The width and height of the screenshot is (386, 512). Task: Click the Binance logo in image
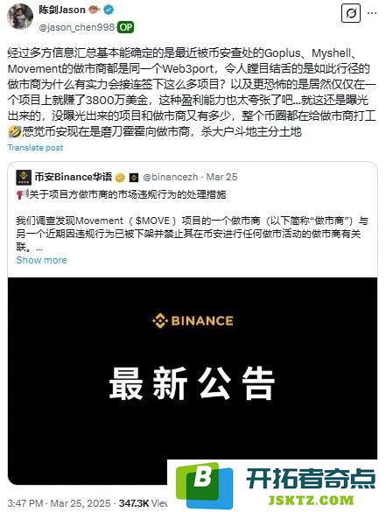(193, 320)
